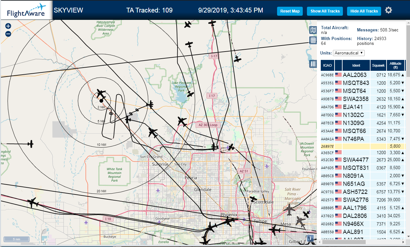The height and width of the screenshot is (247, 410).
Task: Sort table by Squawk column header
Action: click(x=378, y=65)
